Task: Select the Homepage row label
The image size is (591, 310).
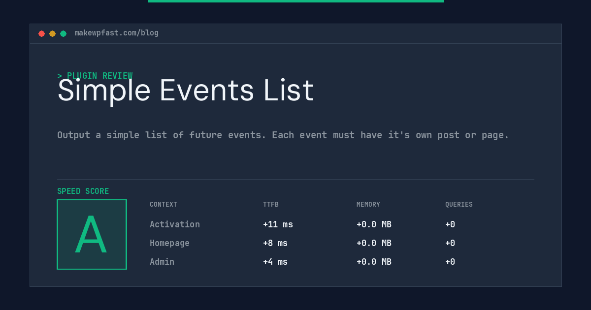Action: 169,243
